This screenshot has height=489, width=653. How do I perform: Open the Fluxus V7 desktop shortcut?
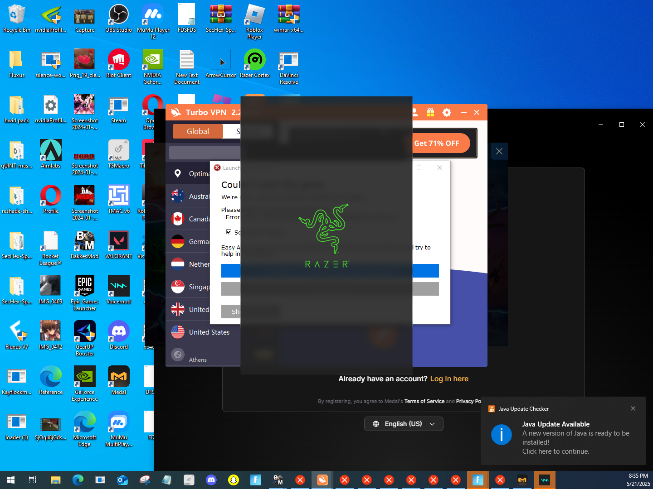[x=16, y=336]
